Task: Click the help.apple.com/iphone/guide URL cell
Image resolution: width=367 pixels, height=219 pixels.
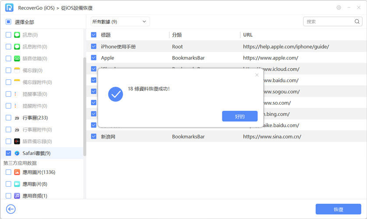Action: point(286,46)
